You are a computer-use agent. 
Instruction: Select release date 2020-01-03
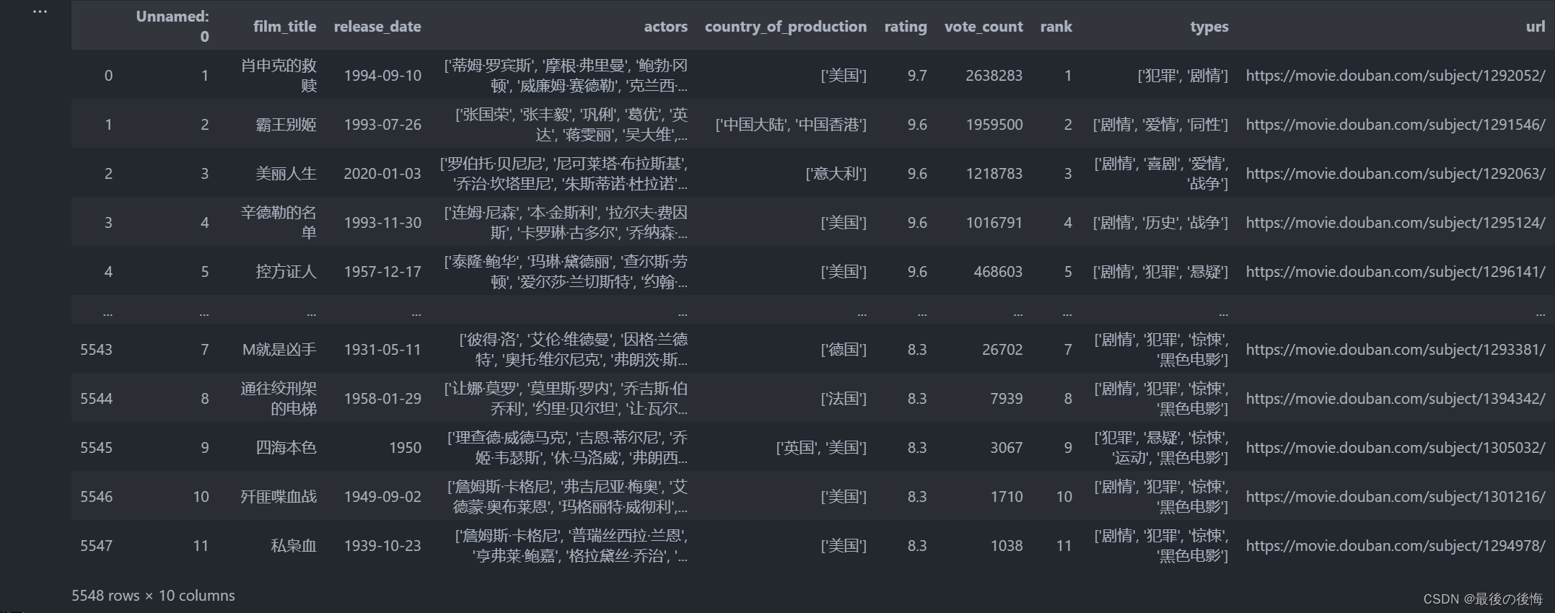click(382, 174)
